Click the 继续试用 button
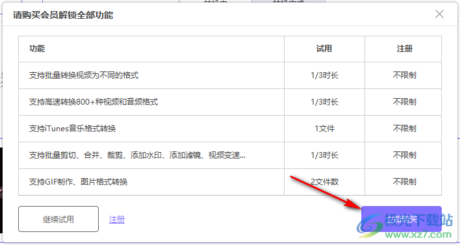460x245 pixels. click(58, 219)
